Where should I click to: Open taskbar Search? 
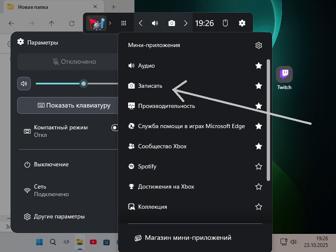coord(53,242)
